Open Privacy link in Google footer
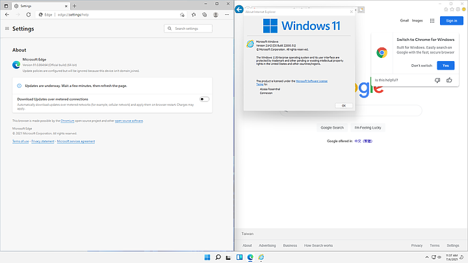This screenshot has height=263, width=468. pyautogui.click(x=417, y=245)
